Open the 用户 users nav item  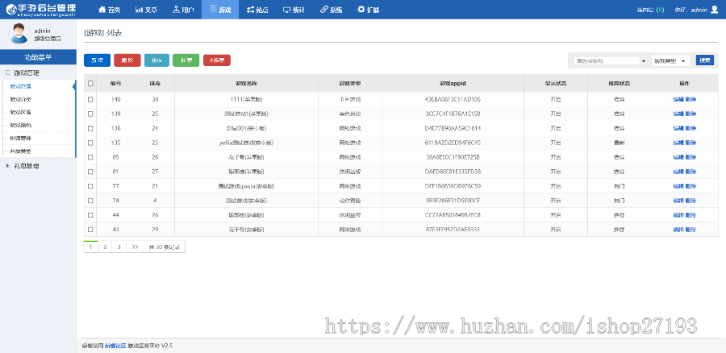(x=183, y=10)
